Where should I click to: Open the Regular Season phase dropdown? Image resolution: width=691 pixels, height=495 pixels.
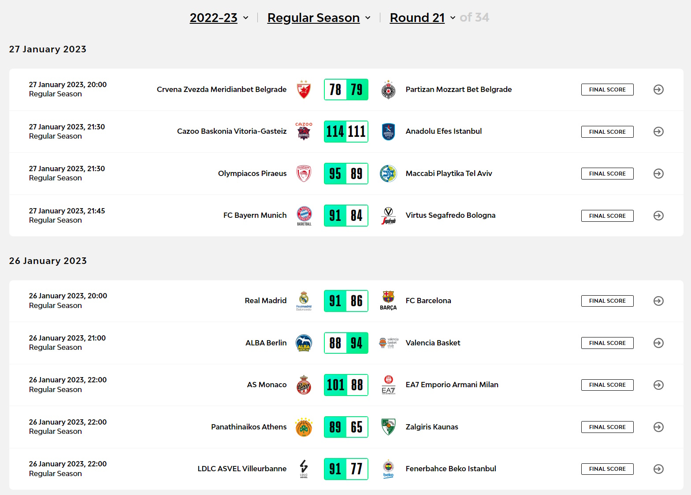(x=319, y=18)
